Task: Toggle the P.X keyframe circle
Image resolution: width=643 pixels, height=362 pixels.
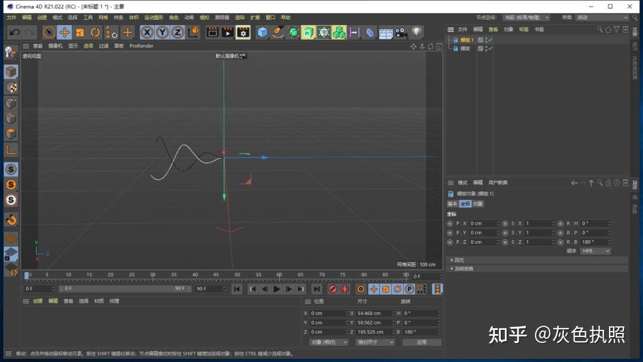Action: [x=450, y=224]
